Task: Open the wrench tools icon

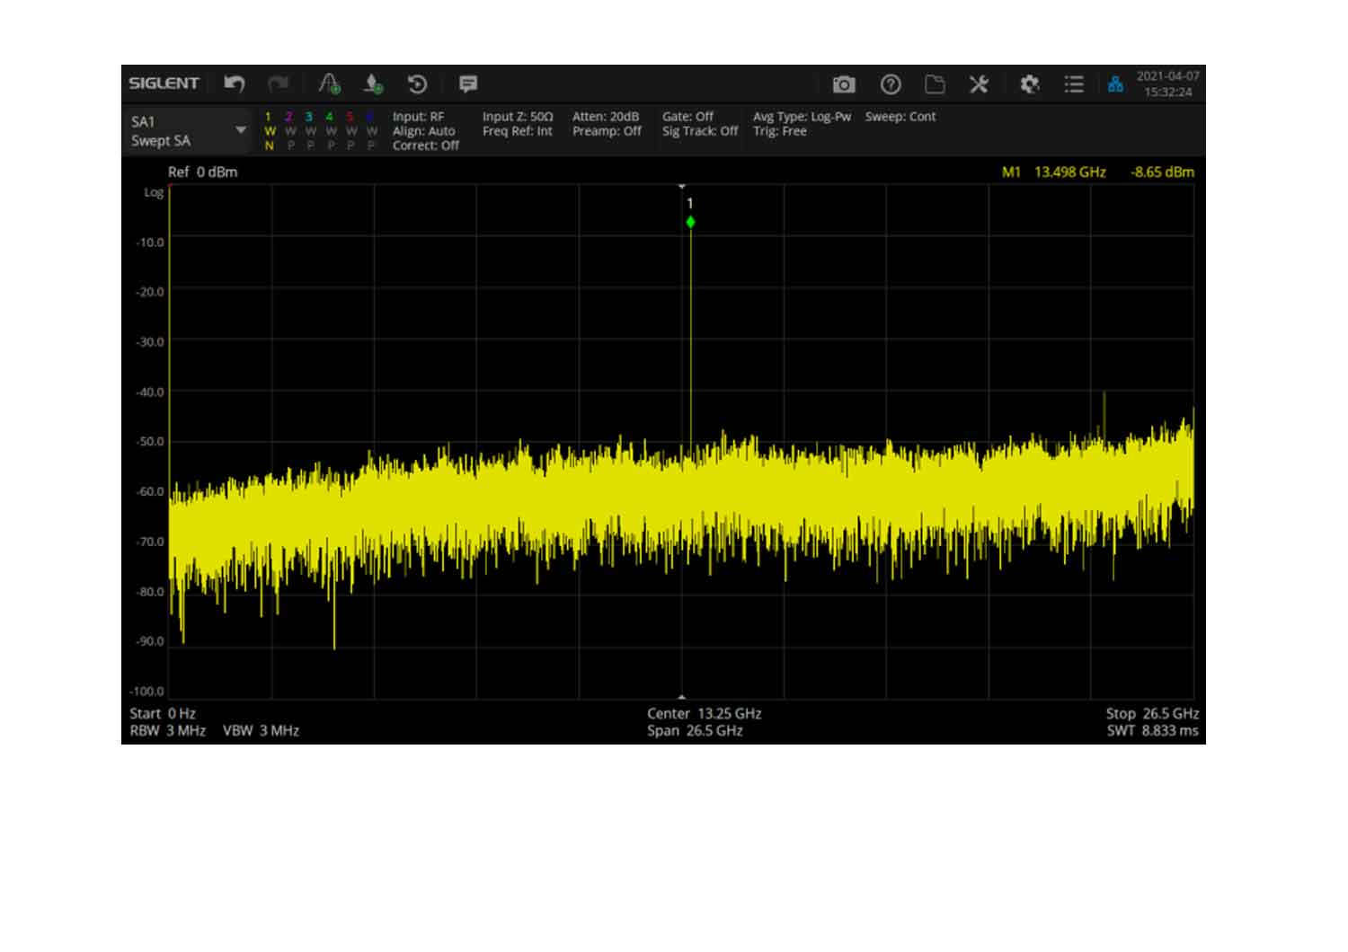Action: [x=979, y=84]
